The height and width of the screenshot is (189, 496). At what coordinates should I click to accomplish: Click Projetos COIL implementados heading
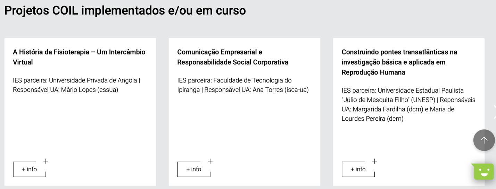pos(125,10)
